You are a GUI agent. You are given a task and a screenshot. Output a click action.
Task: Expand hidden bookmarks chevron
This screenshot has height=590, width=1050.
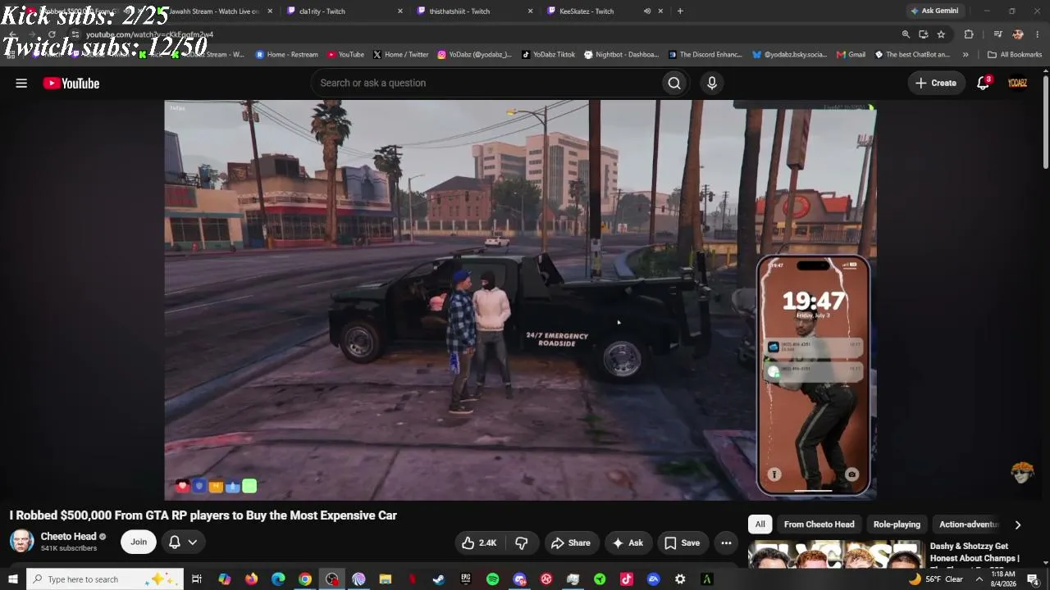point(966,55)
